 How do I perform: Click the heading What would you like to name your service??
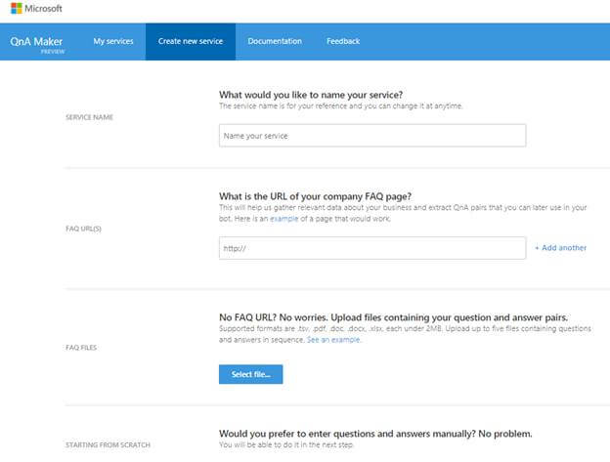[311, 95]
